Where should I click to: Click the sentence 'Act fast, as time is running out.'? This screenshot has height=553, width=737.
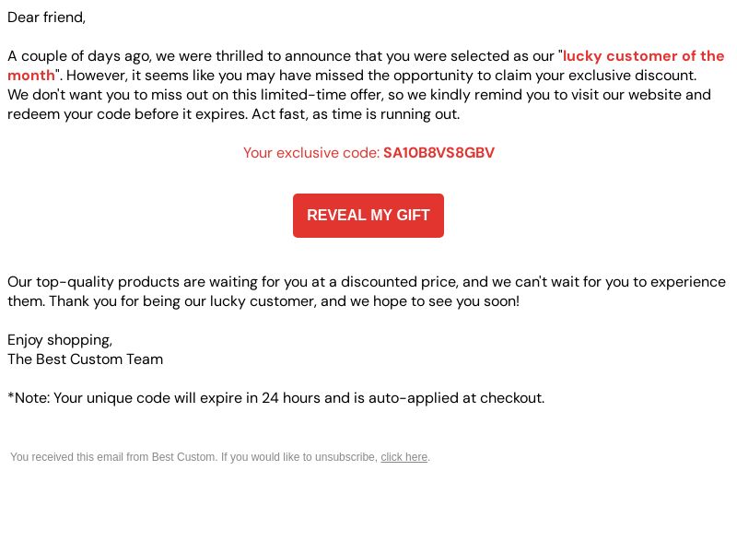point(356,114)
